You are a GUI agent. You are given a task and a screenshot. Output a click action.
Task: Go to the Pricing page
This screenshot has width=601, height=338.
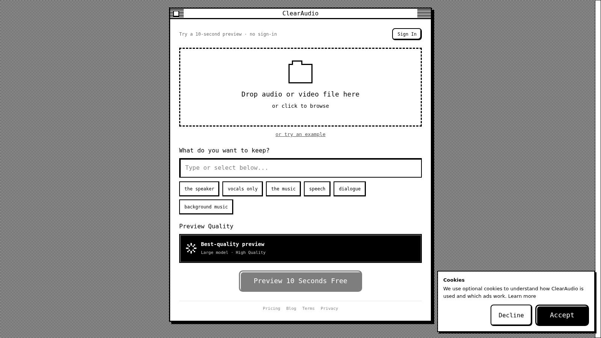pos(272,309)
